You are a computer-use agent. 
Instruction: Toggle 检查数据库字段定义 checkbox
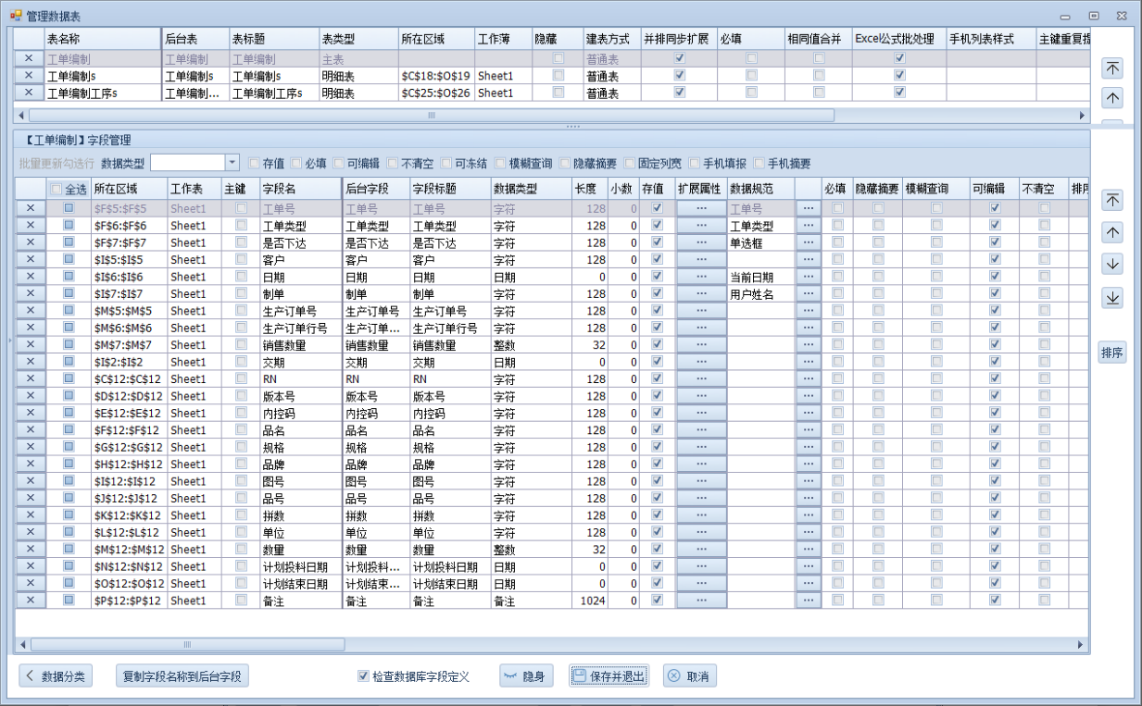click(x=363, y=676)
